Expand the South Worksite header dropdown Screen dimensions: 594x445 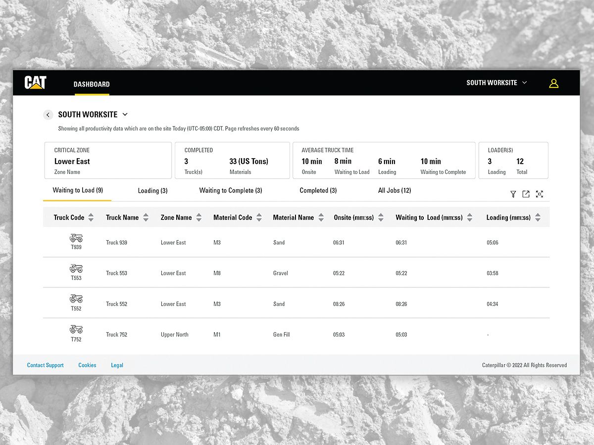524,83
